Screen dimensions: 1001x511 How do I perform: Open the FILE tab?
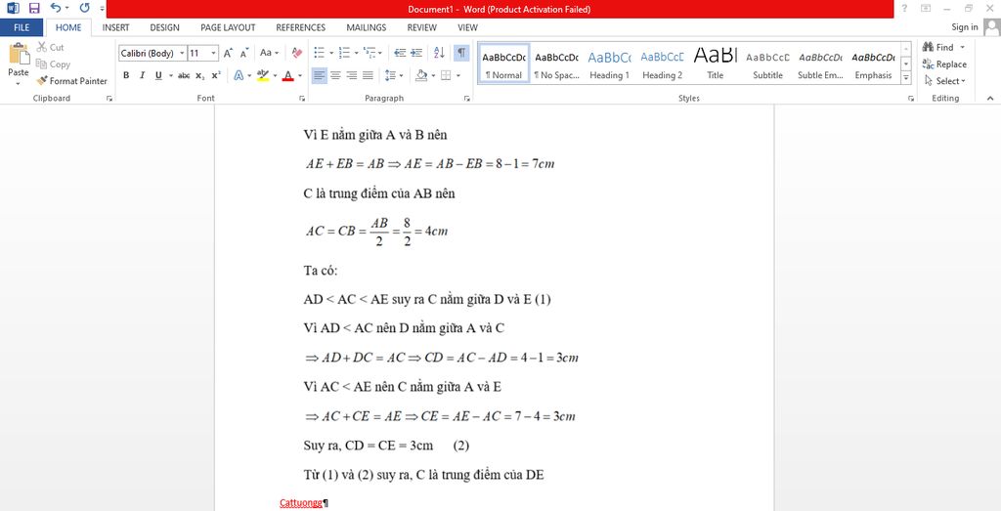point(22,27)
